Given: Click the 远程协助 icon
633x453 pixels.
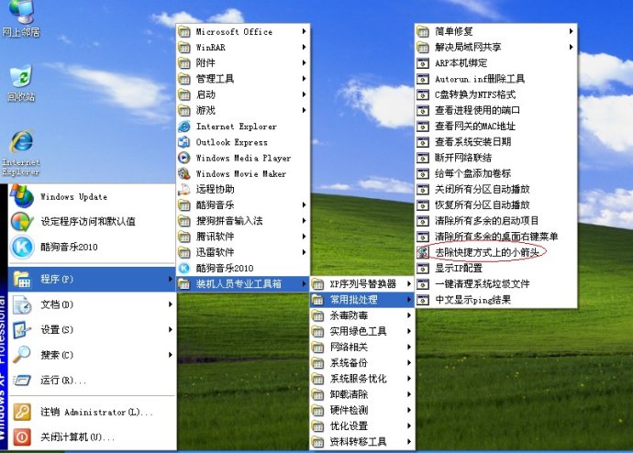Looking at the screenshot, I should pos(184,189).
